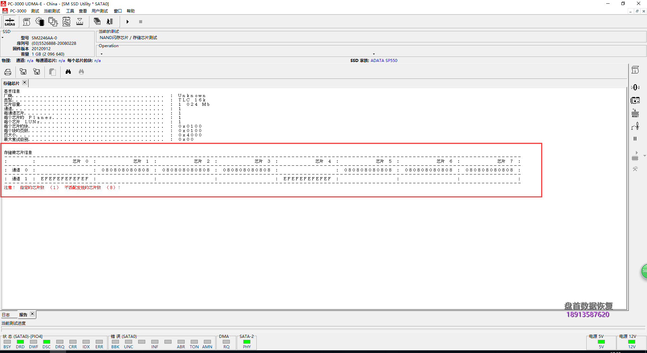Click the counter RESET icon
The width and height of the screenshot is (647, 353).
635,113
